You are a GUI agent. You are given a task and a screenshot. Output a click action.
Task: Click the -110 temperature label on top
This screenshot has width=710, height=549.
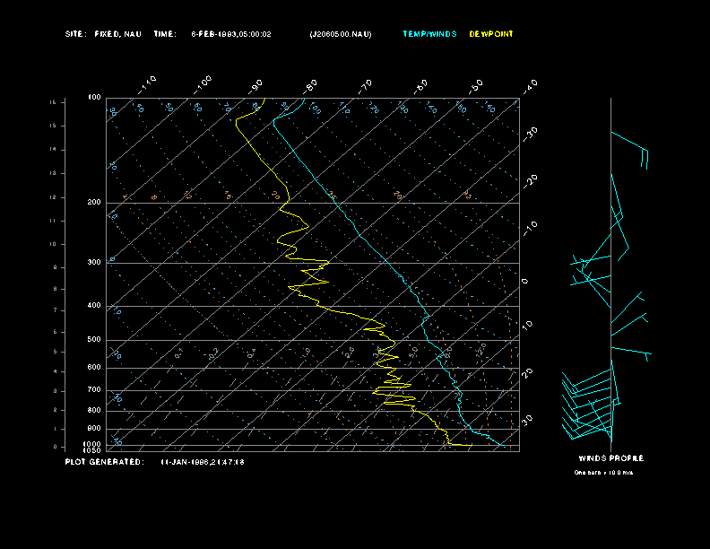pos(147,85)
